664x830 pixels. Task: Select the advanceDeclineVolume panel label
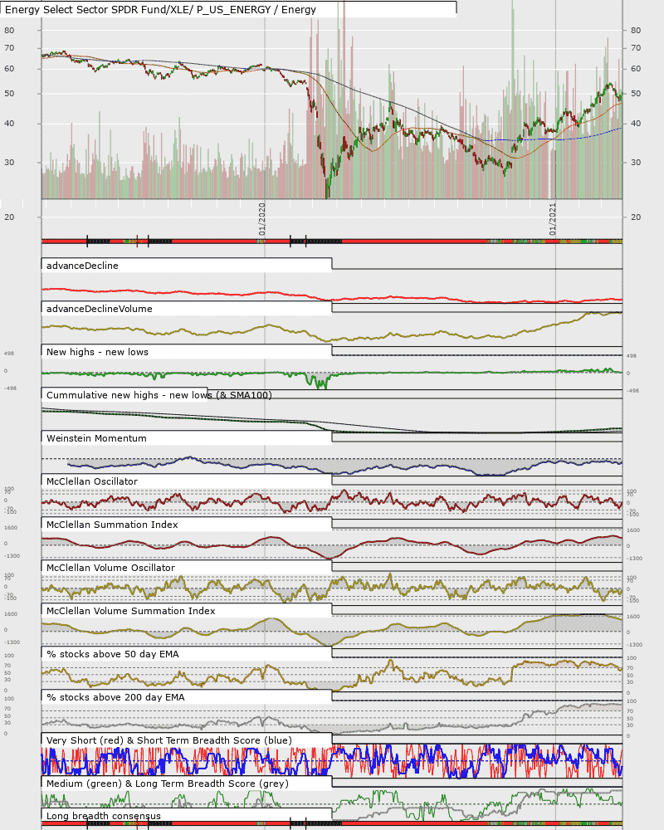click(x=99, y=309)
